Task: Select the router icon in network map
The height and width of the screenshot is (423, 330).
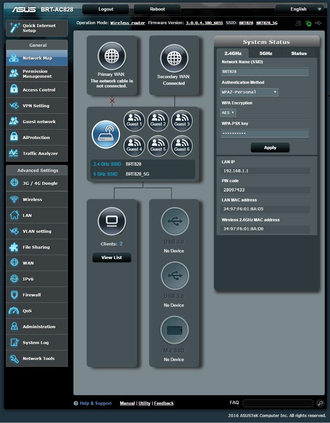Action: (106, 134)
